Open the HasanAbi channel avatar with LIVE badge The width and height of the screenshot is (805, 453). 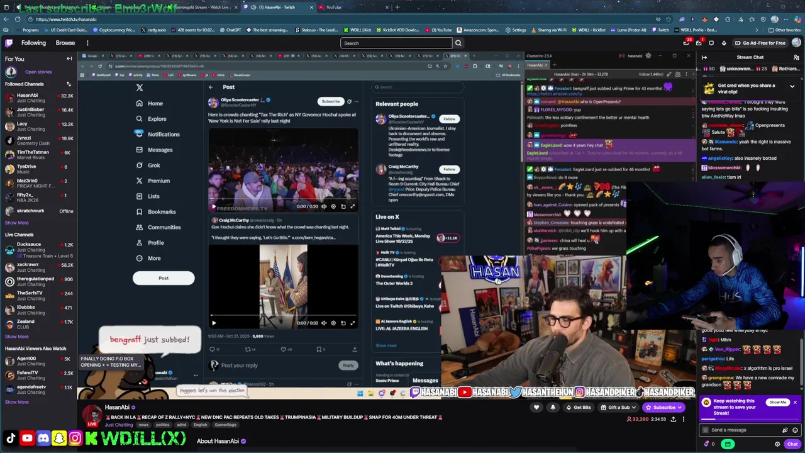point(92,415)
